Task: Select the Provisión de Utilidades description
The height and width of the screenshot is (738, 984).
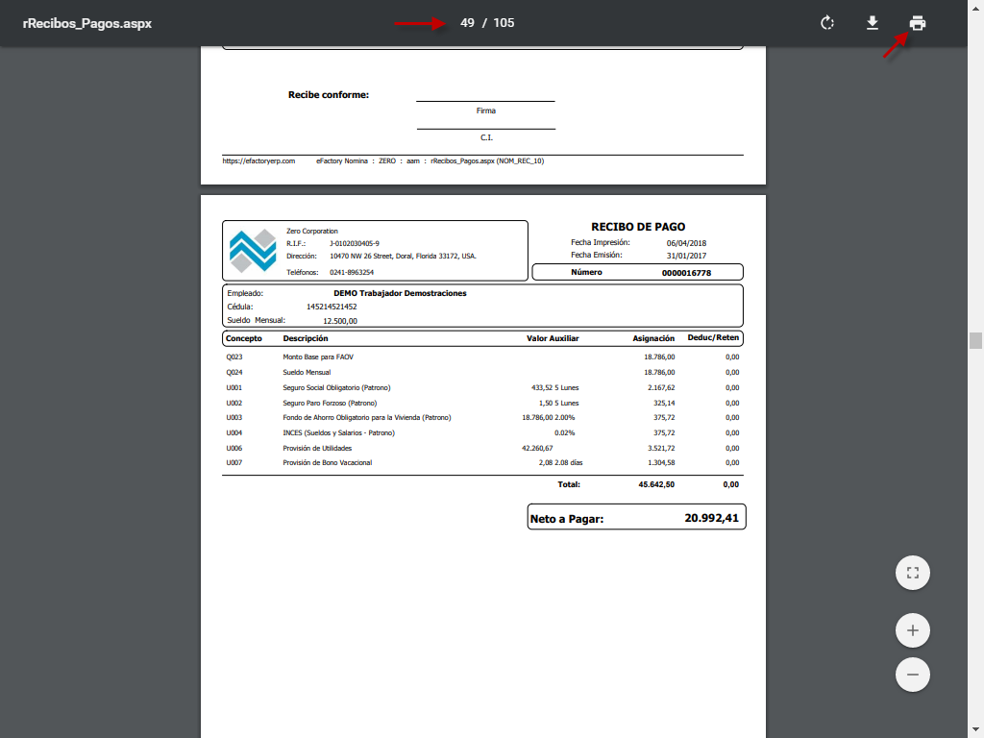Action: [x=317, y=448]
